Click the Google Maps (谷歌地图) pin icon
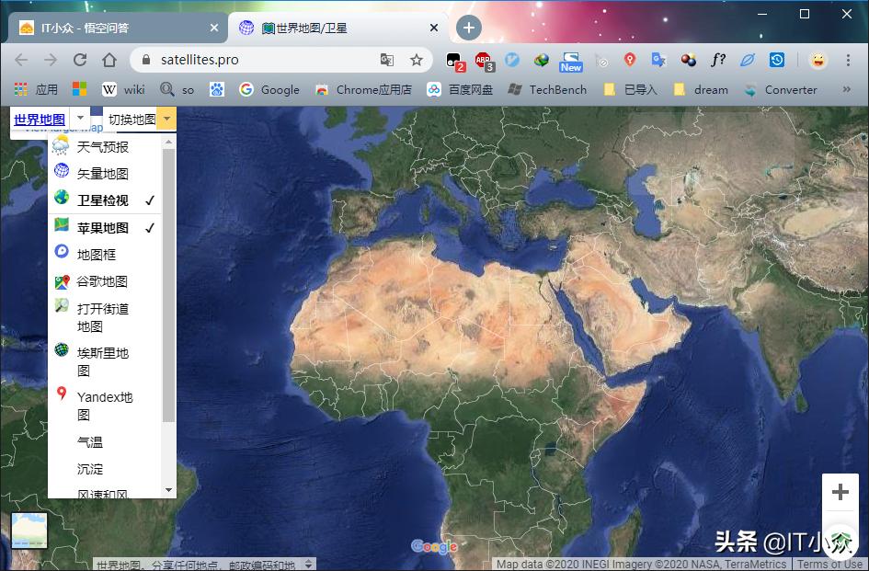This screenshot has height=571, width=869. (62, 282)
